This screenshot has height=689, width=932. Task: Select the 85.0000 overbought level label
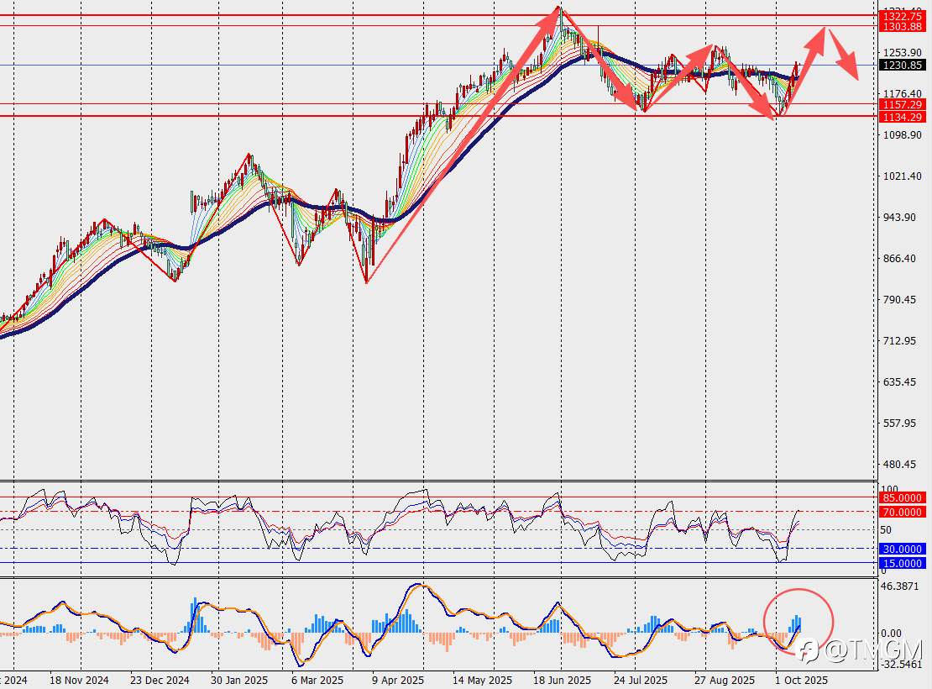pyautogui.click(x=903, y=497)
